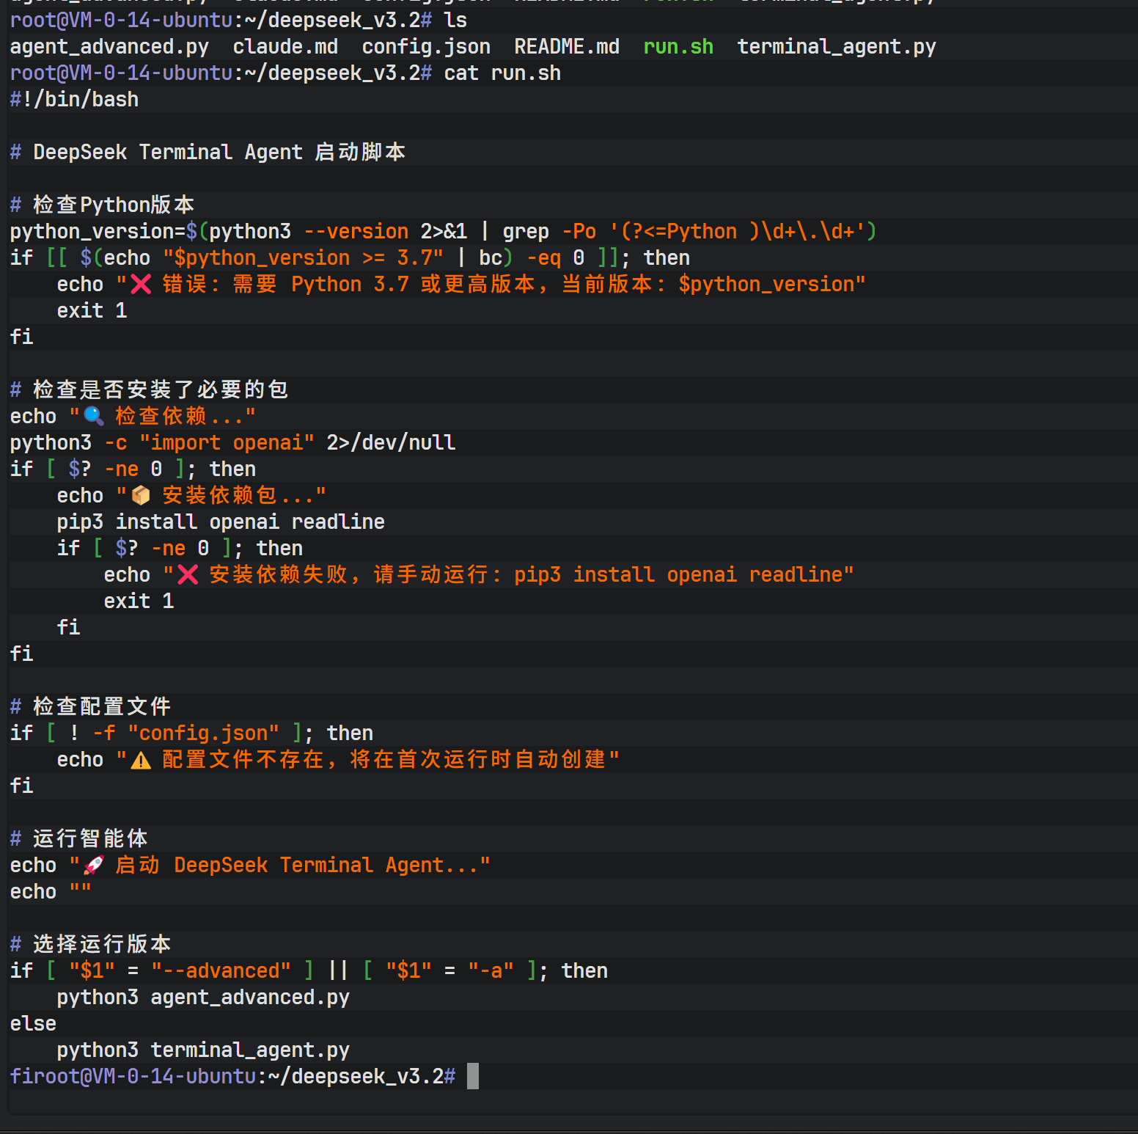Click the terminal cursor block at the prompt
This screenshot has width=1138, height=1134.
(473, 1076)
